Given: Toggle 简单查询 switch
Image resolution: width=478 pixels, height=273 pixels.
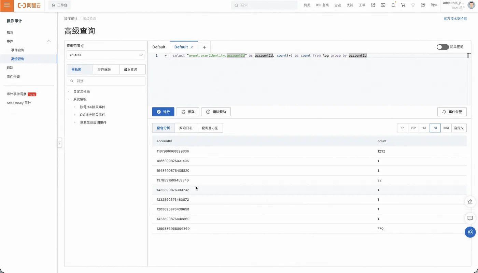Looking at the screenshot, I should point(442,47).
